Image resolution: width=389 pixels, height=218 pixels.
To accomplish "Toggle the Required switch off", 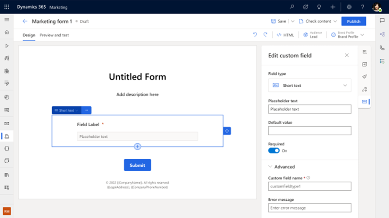I will coord(274,151).
